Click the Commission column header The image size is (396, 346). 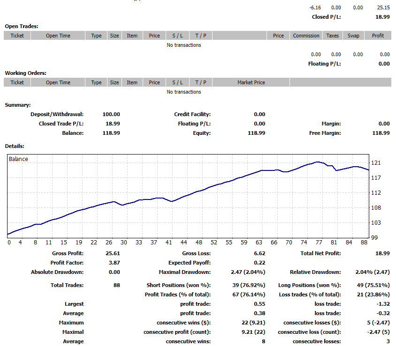click(x=305, y=35)
